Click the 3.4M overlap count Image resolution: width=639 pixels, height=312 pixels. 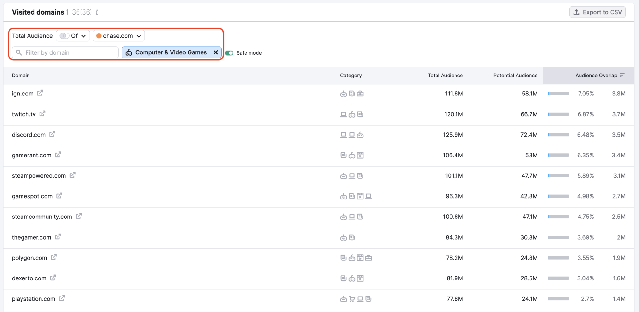click(618, 155)
